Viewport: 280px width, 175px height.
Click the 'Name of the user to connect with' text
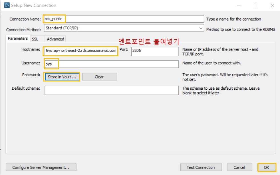click(x=211, y=63)
